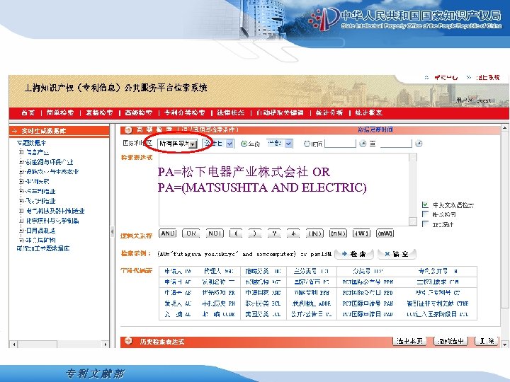Insert the ? wildcard button
The height and width of the screenshot is (382, 510).
tap(274, 233)
